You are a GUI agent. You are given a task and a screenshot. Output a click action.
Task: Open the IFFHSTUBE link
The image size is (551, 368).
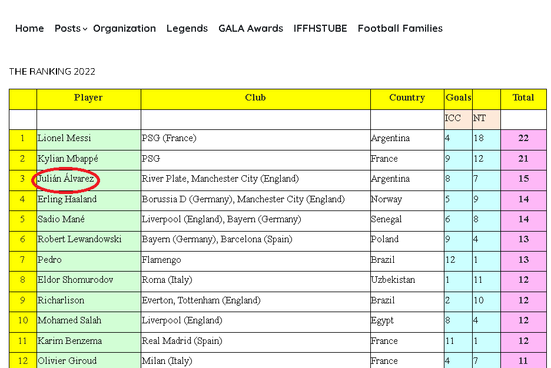pyautogui.click(x=320, y=28)
